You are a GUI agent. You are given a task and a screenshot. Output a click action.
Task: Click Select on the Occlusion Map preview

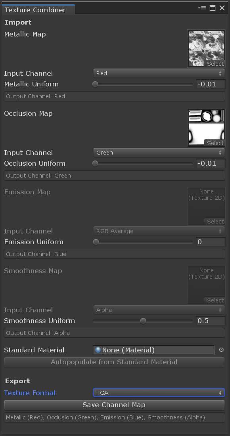pos(215,143)
